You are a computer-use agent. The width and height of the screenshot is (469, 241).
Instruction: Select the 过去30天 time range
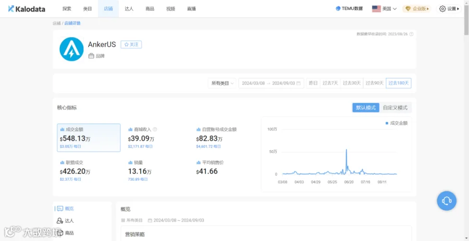[x=352, y=83]
